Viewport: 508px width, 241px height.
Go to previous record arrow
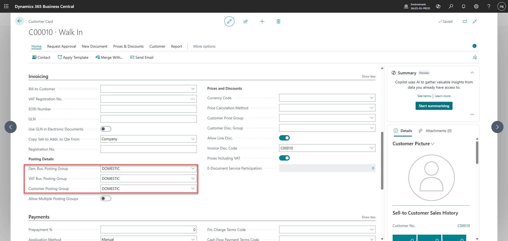click(x=11, y=127)
